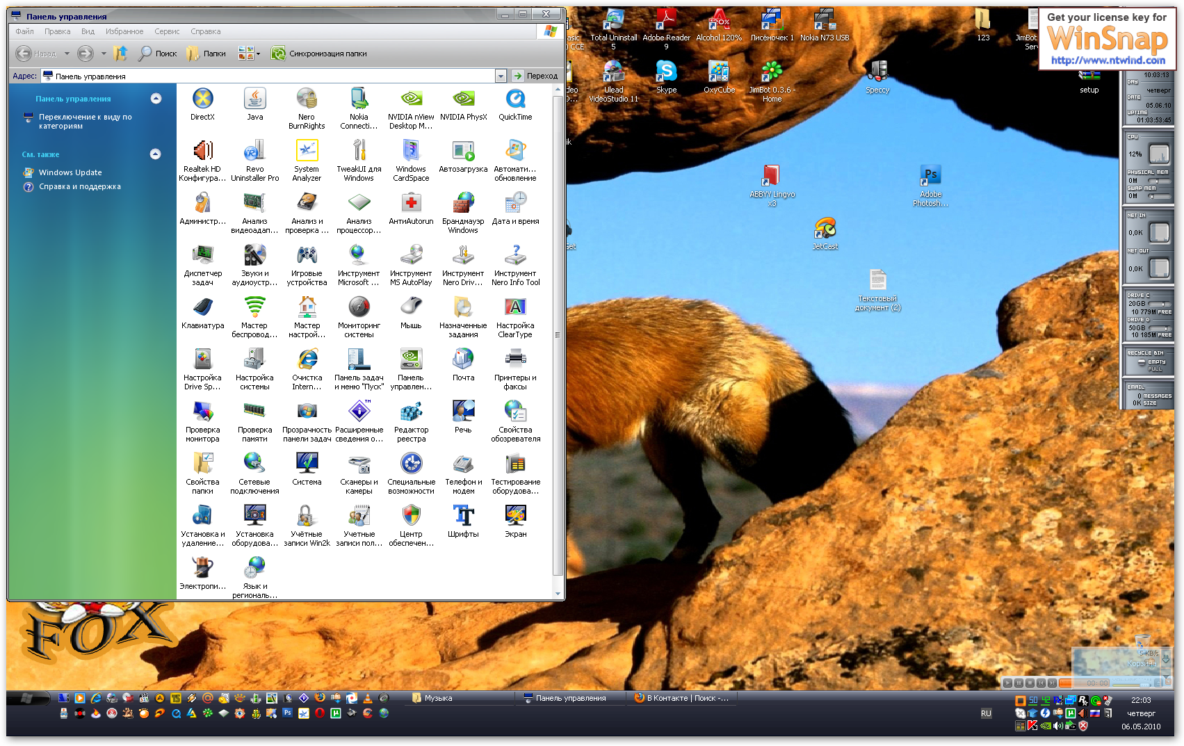Image resolution: width=1184 pixels, height=746 pixels.
Task: Click the Поиск search toolbar button
Action: click(158, 54)
